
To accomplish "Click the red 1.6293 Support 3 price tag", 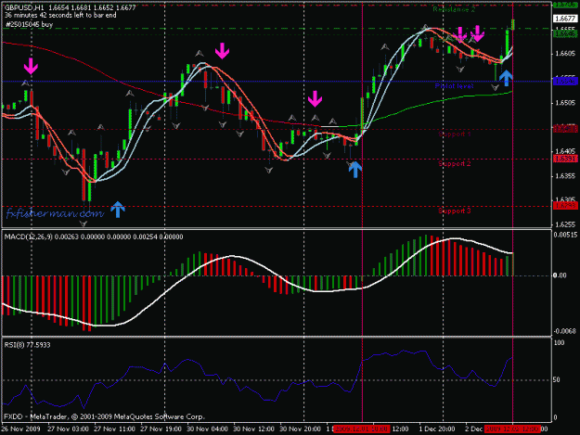I will click(x=565, y=206).
